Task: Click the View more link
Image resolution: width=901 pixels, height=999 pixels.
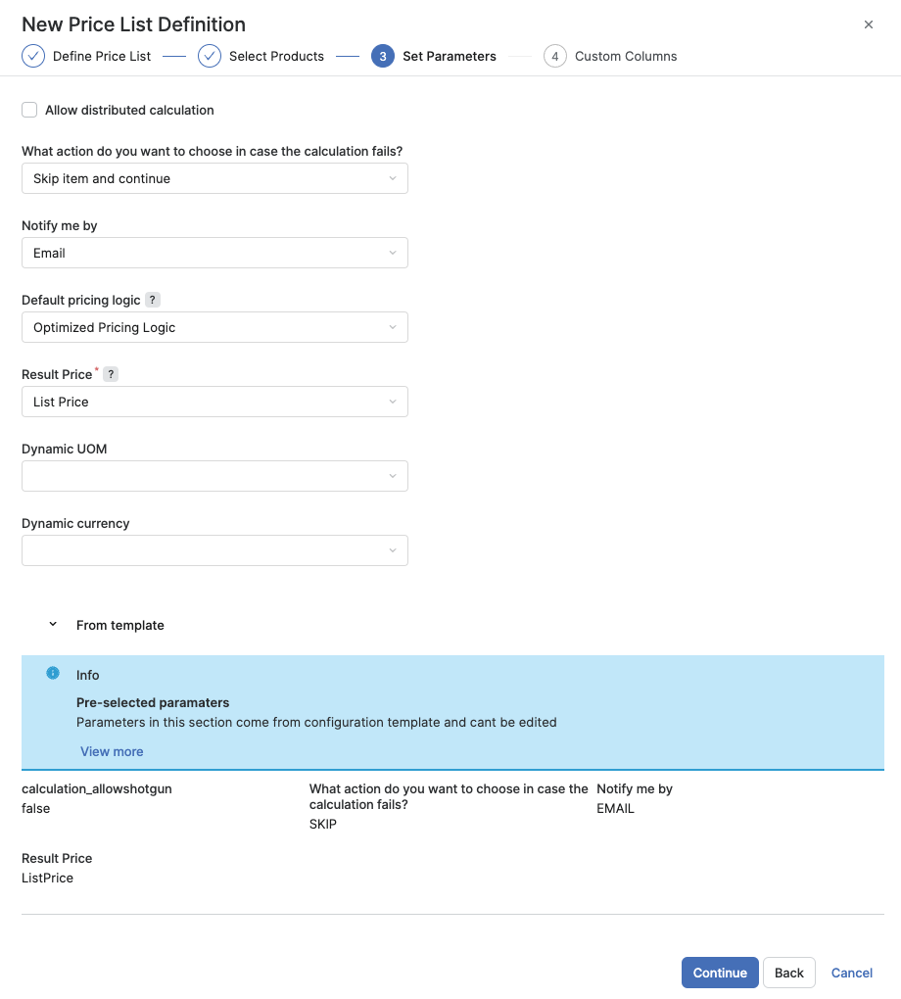Action: [111, 751]
